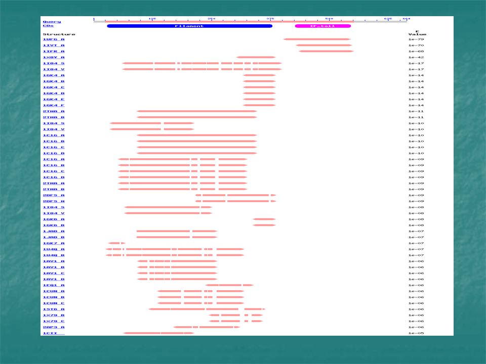Open structure link 1GK7_A
486x364 pixels.
click(54, 243)
